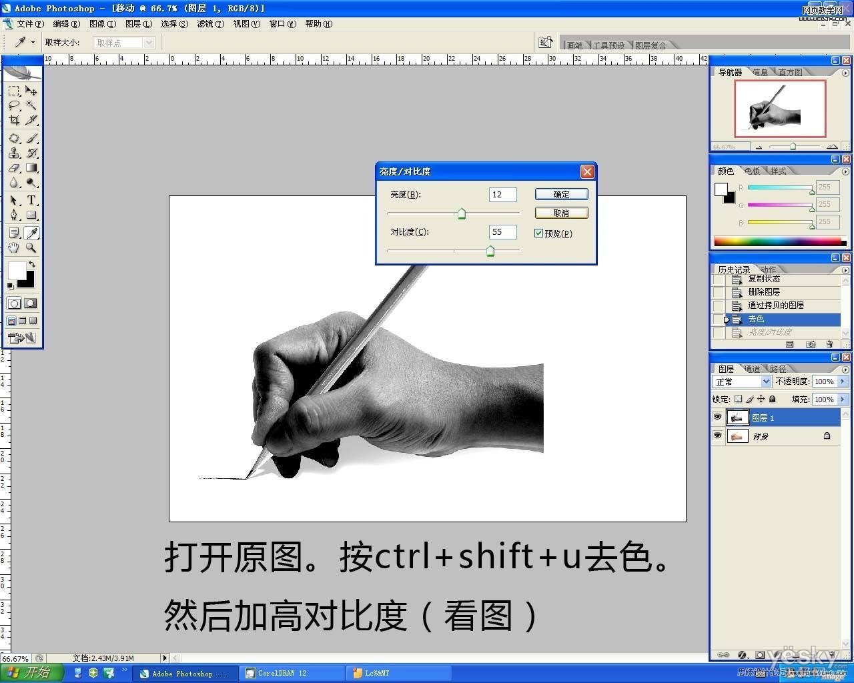Pick the Healing Brush tool
Viewport: 854px width, 683px height.
tap(14, 138)
